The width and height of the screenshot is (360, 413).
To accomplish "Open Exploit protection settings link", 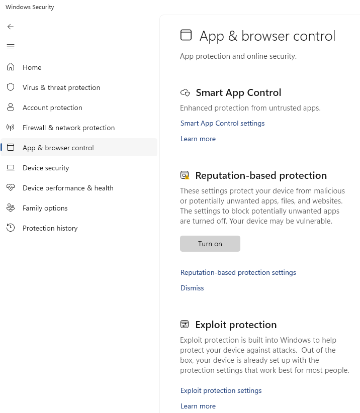I will pyautogui.click(x=221, y=390).
